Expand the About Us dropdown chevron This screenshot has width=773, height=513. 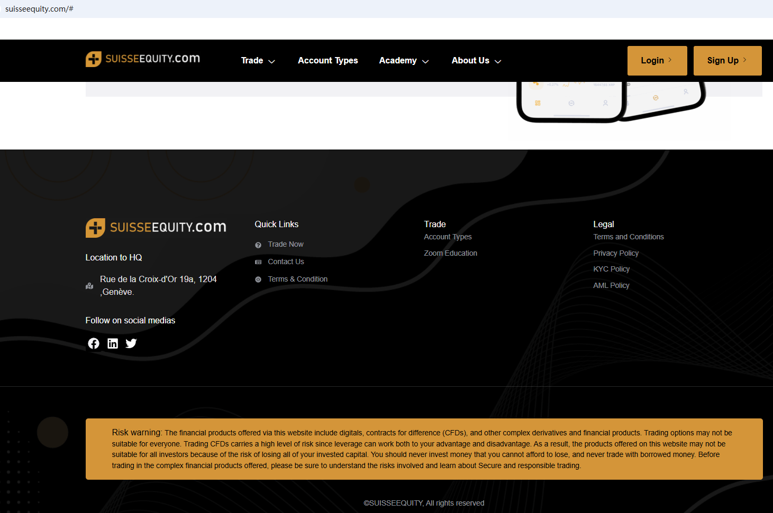[498, 61]
